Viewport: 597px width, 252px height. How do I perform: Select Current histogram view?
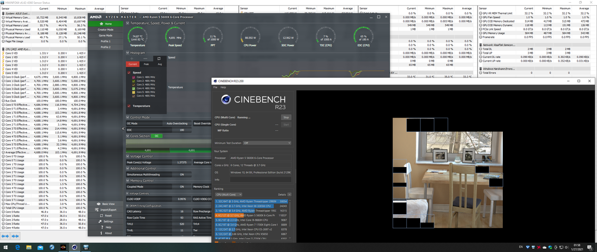133,64
